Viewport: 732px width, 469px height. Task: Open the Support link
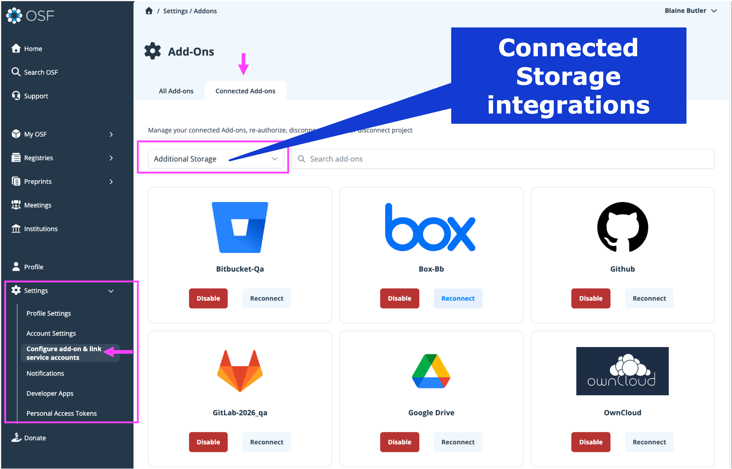click(x=36, y=96)
